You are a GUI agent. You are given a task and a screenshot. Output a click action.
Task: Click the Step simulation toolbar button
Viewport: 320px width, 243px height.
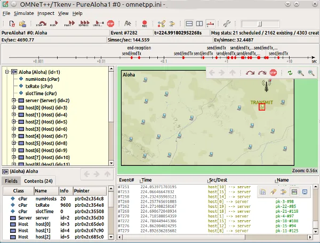pyautogui.click(x=41, y=24)
